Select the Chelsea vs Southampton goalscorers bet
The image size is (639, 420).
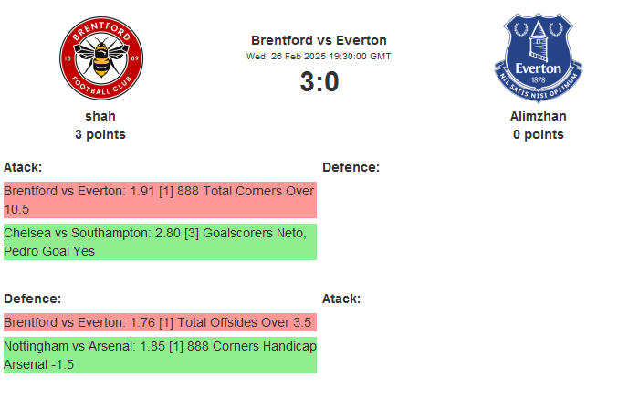click(x=160, y=242)
